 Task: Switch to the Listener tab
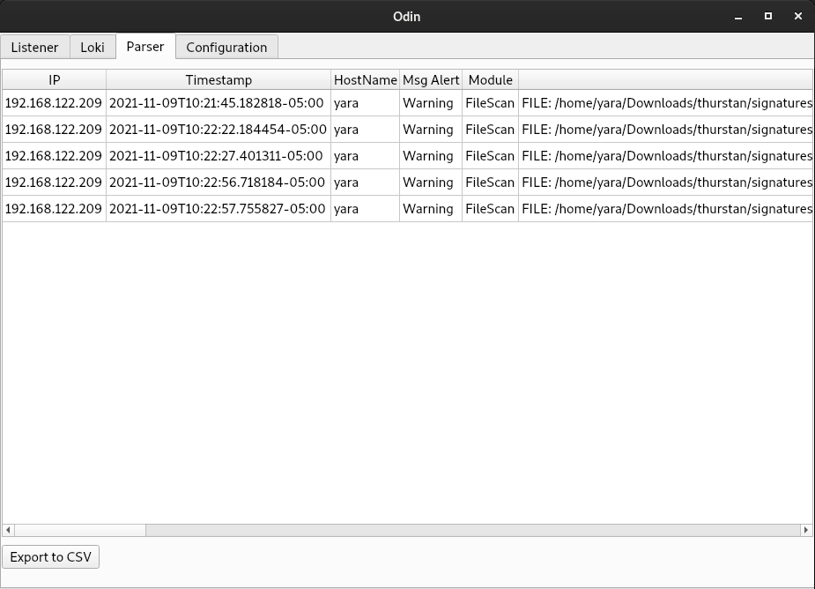coord(35,47)
